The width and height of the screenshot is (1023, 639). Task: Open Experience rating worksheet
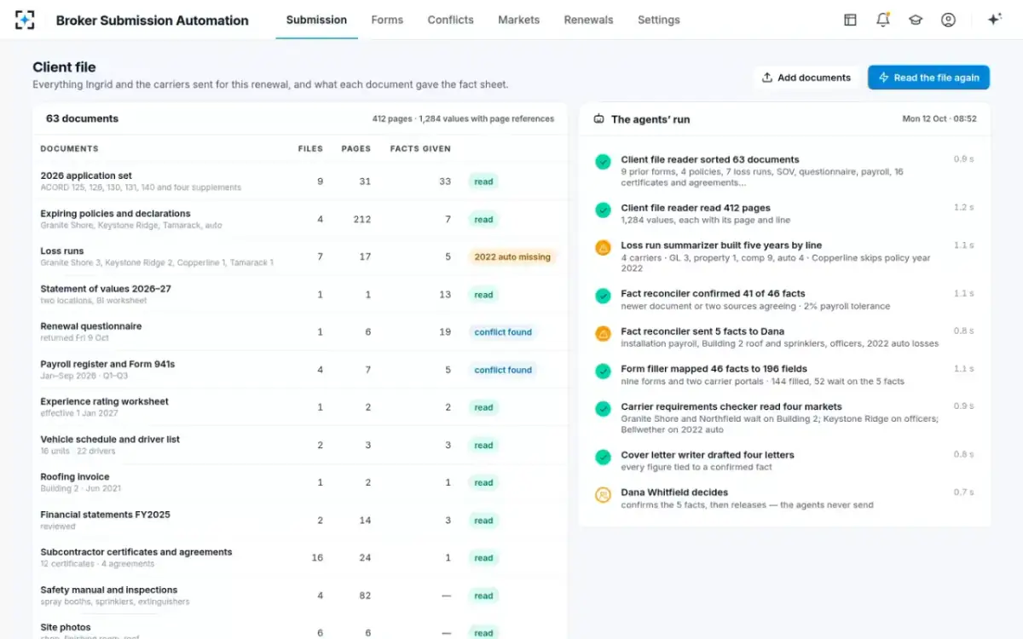coord(300,407)
